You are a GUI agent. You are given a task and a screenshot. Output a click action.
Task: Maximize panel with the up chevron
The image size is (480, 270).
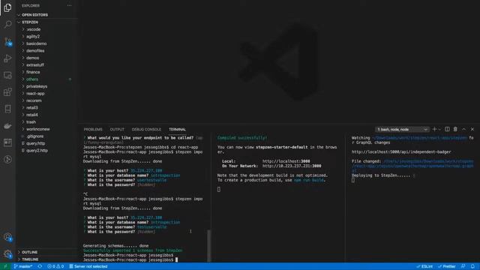tap(464, 130)
